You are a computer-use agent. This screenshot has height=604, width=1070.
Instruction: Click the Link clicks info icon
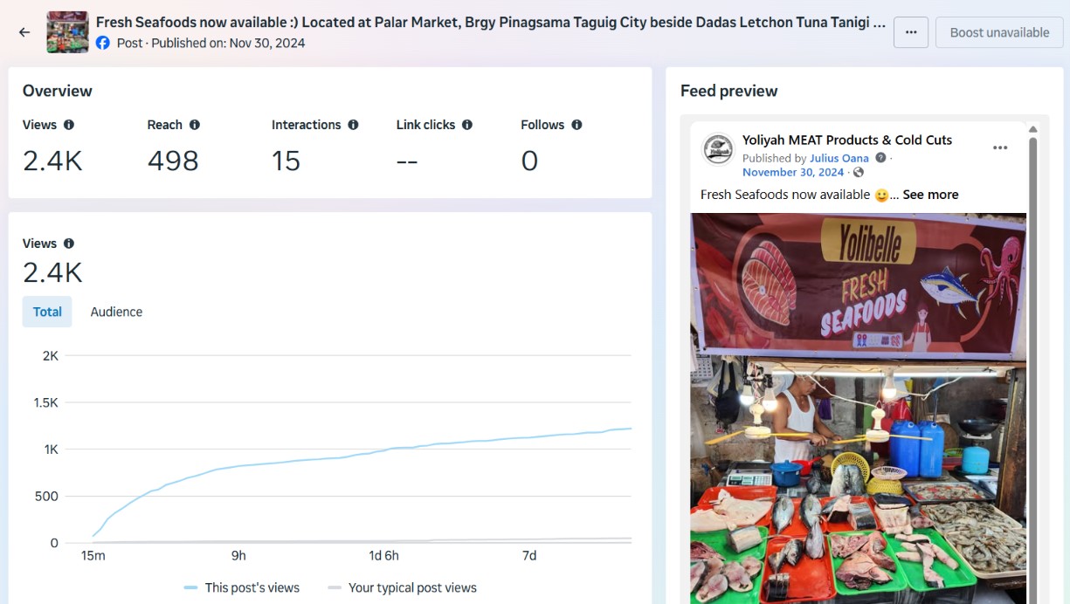point(467,125)
